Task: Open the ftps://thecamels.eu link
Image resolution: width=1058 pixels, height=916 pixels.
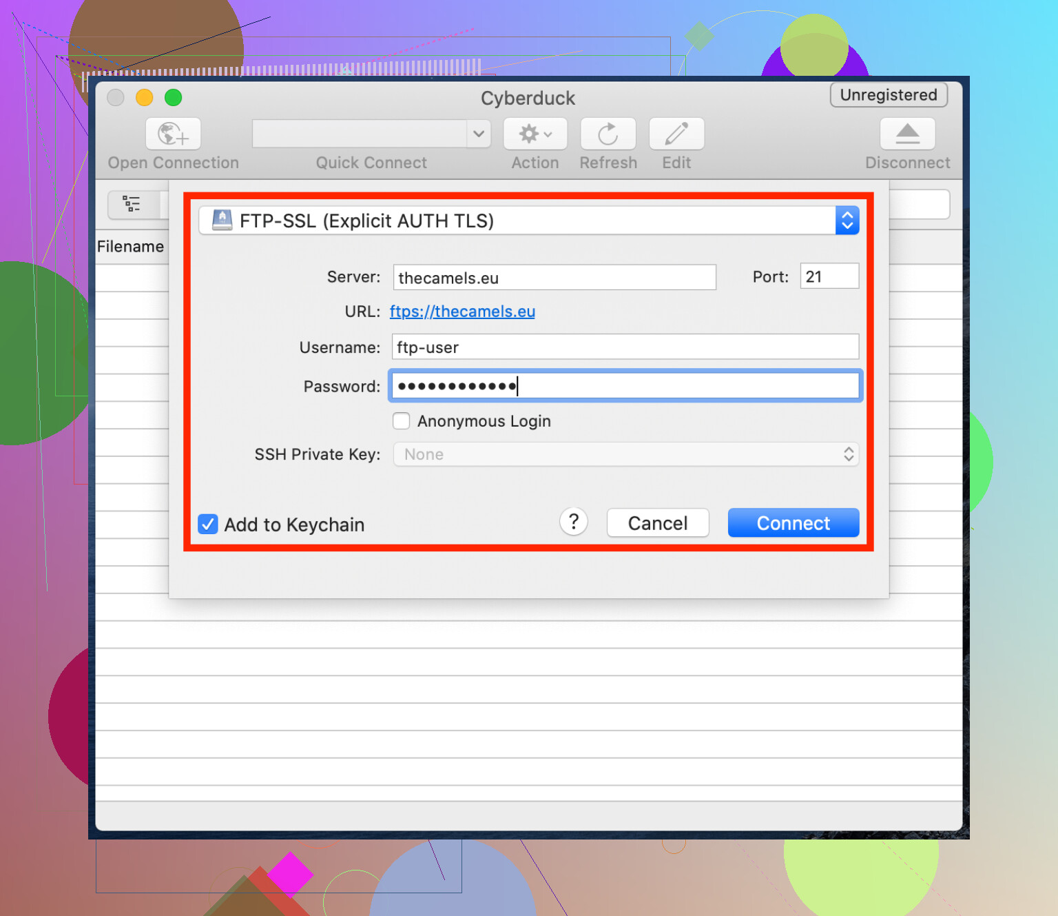Action: coord(462,312)
